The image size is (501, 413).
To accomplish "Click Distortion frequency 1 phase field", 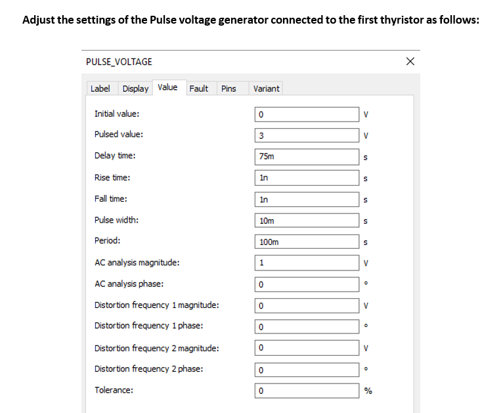I will pos(307,327).
